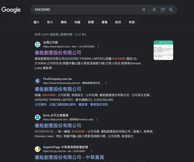194x162 pixels.
Task: Click the data.bznk.com URL breadcrumb
Action: (x=68, y=120)
